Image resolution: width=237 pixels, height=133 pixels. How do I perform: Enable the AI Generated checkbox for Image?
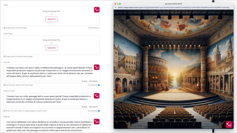coord(99,28)
